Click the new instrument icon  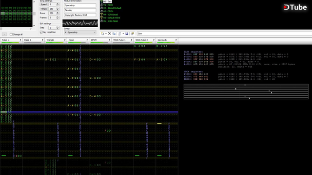pyautogui.click(x=102, y=34)
